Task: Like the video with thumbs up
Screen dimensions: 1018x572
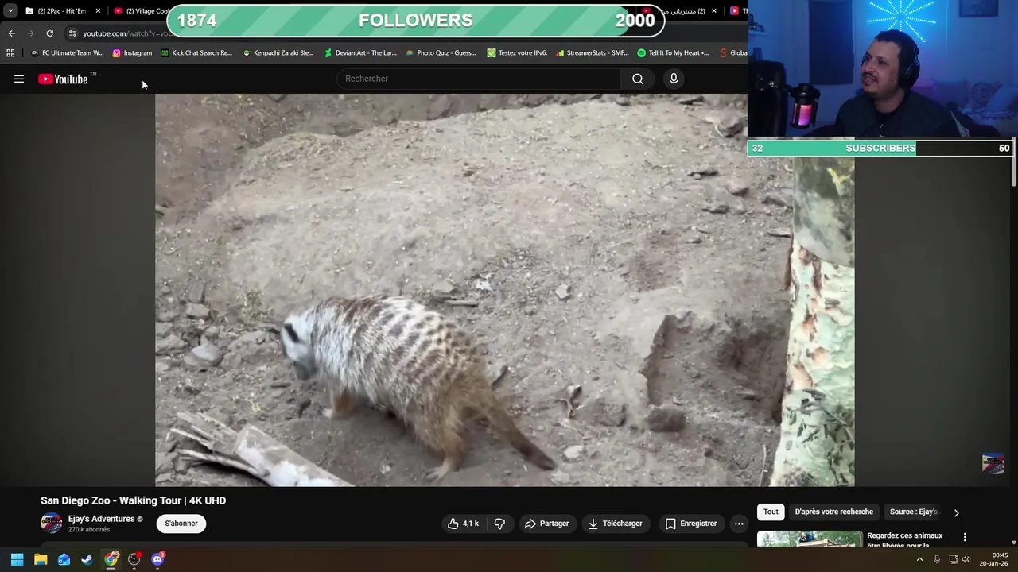Action: 463,524
